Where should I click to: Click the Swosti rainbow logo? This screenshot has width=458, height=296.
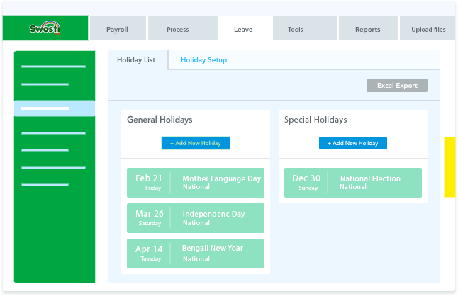click(x=45, y=28)
